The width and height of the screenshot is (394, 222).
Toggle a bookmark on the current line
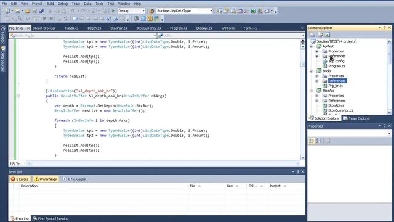[x=75, y=18]
